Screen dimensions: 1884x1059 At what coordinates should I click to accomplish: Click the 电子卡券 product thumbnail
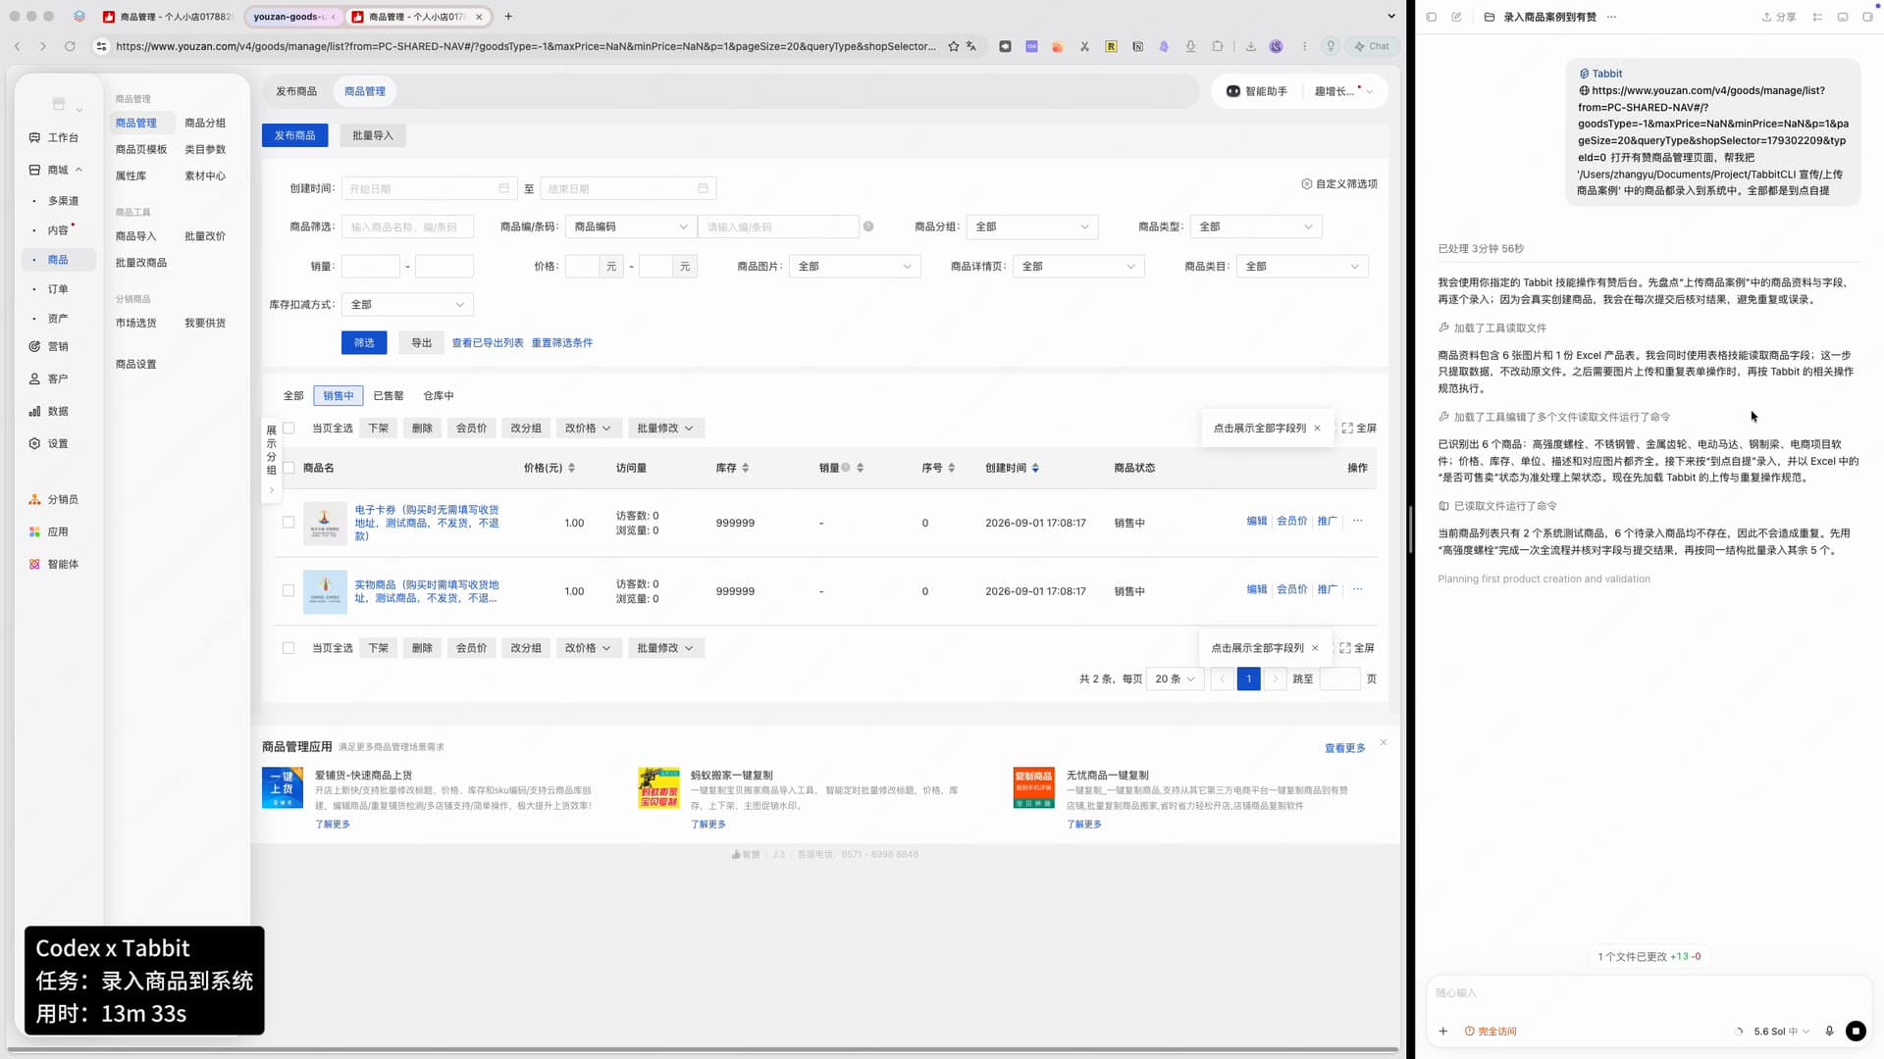(325, 523)
